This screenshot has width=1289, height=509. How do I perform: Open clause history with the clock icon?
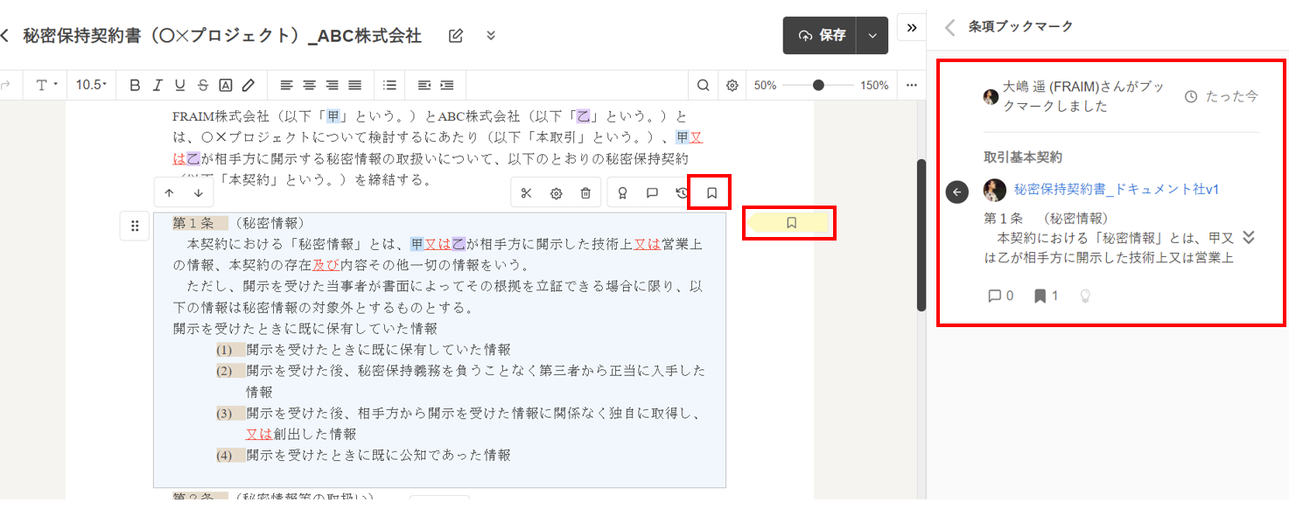pos(682,193)
